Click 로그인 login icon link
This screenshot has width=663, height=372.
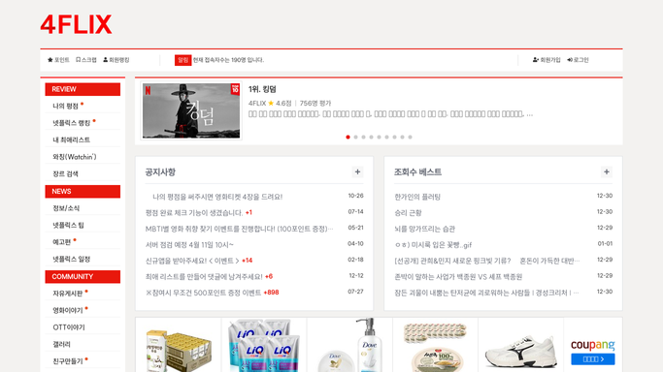[x=578, y=60]
